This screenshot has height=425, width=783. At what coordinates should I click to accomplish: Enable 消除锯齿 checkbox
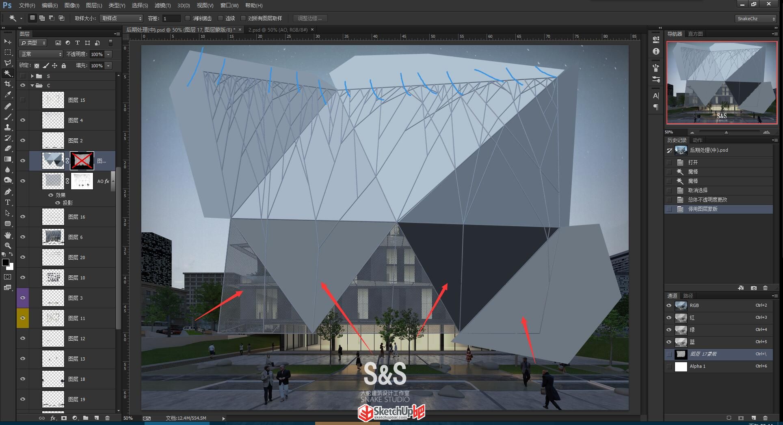pyautogui.click(x=187, y=18)
